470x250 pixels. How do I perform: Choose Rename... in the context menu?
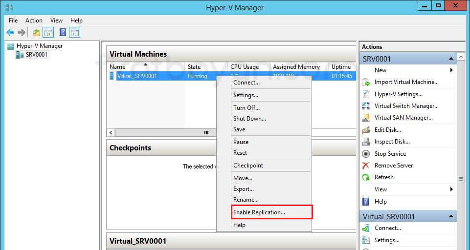pos(264,200)
